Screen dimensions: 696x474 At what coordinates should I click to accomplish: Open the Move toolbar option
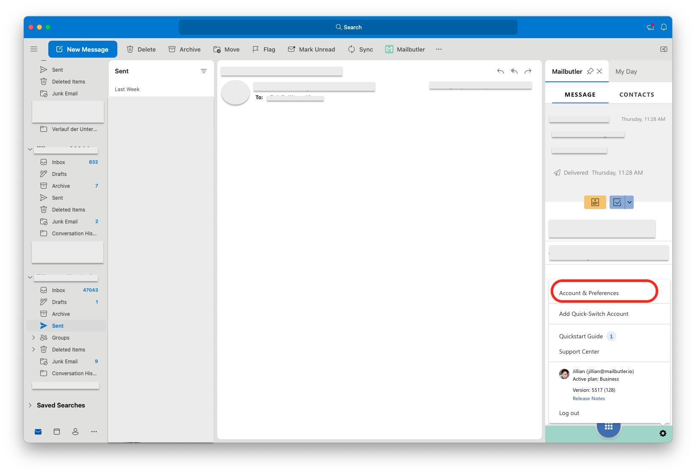tap(226, 49)
